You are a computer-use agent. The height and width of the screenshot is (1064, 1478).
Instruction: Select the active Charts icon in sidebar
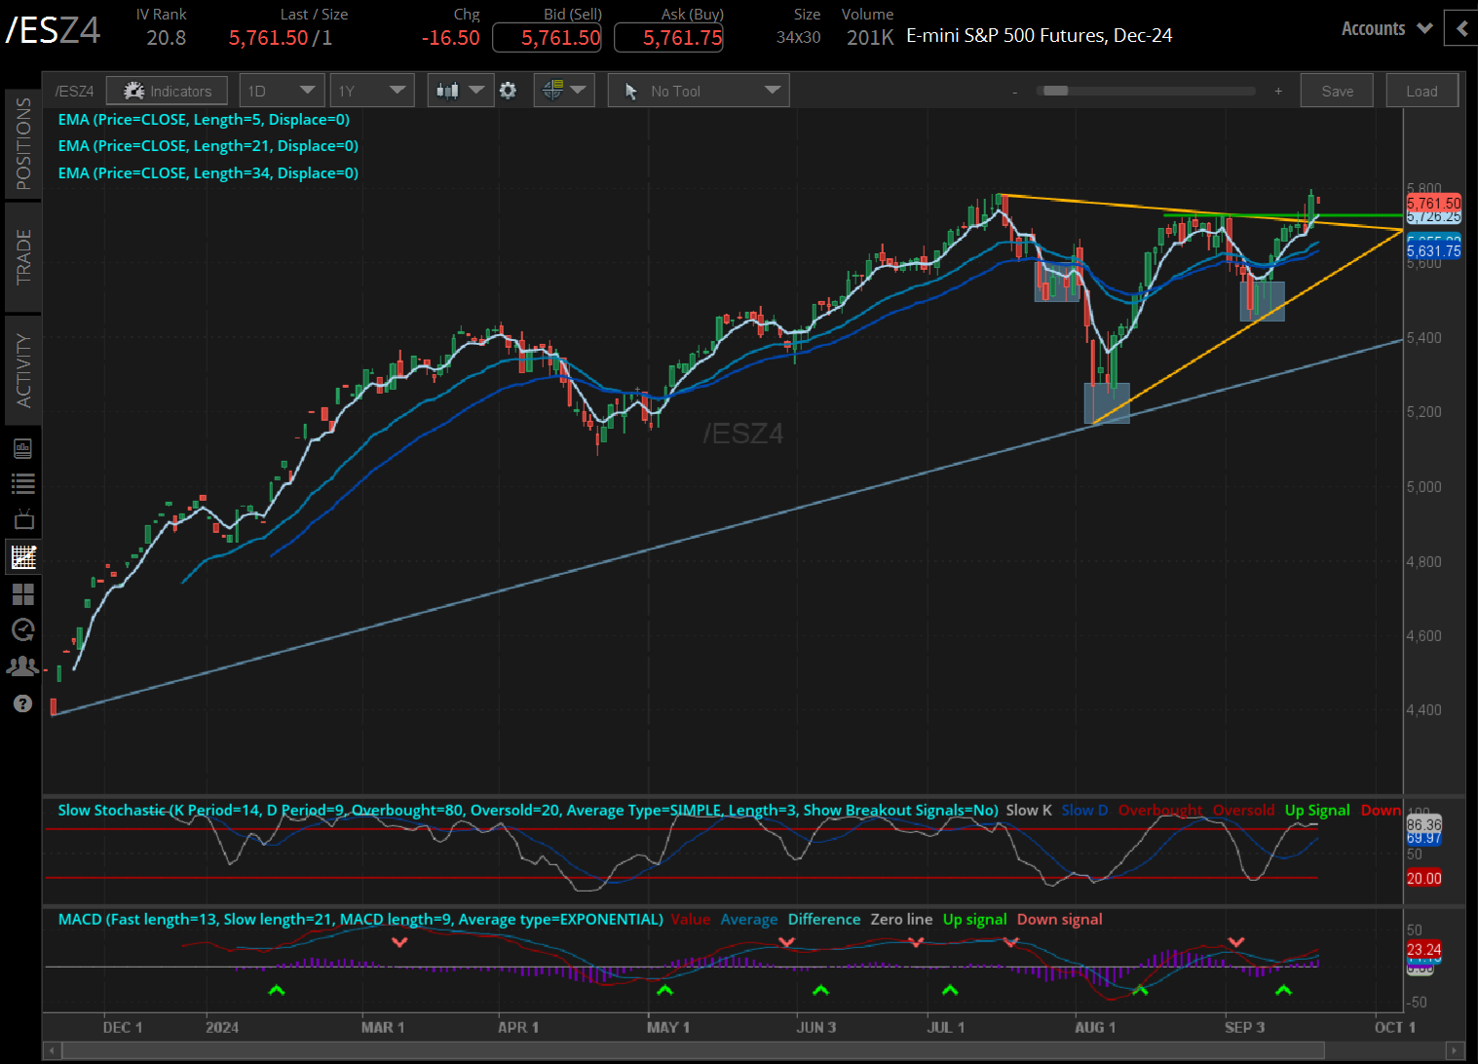point(22,556)
